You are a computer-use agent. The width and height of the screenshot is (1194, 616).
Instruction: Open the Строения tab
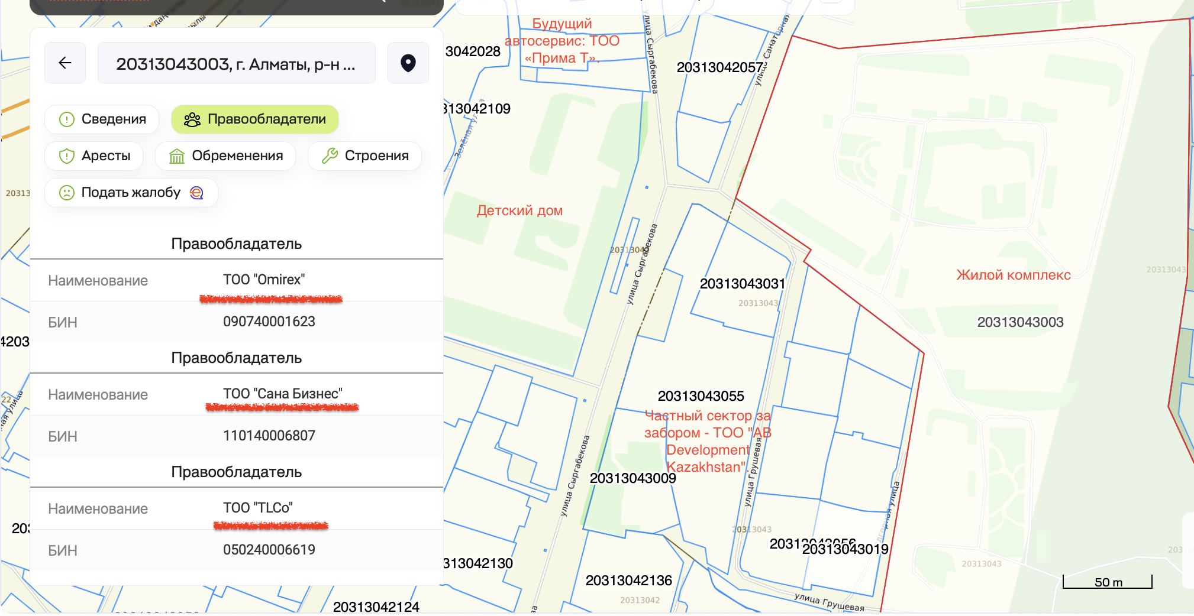364,156
